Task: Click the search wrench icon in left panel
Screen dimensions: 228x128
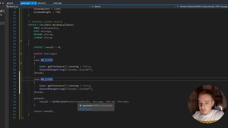Action: click(x=1, y=11)
